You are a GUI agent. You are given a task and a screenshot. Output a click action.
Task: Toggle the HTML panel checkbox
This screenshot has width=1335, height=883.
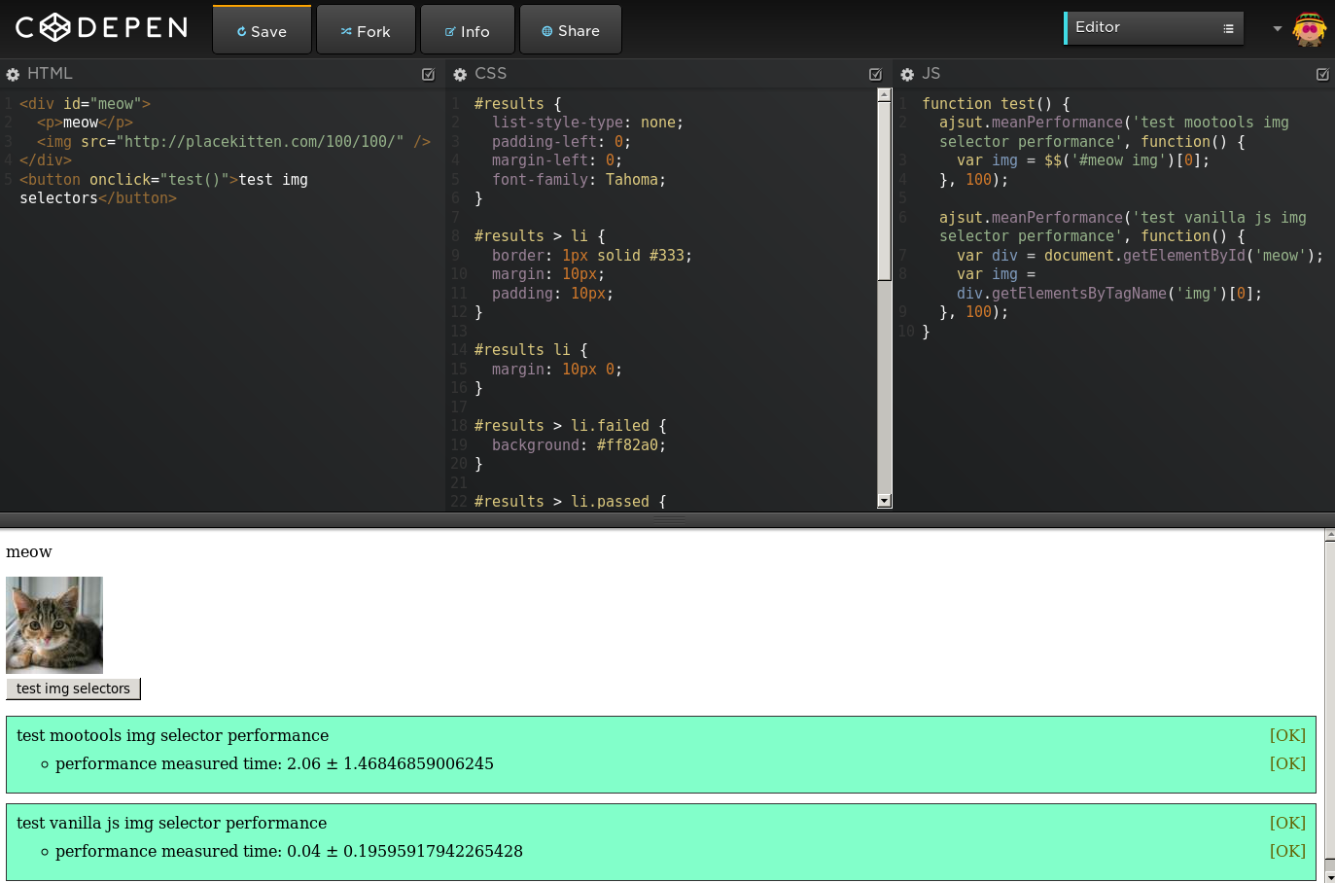pos(428,73)
